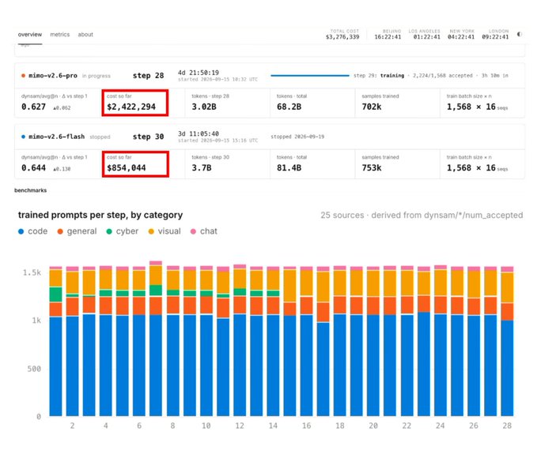Image resolution: width=537 pixels, height=450 pixels.
Task: Click samples trained value 702k
Action: click(x=372, y=107)
